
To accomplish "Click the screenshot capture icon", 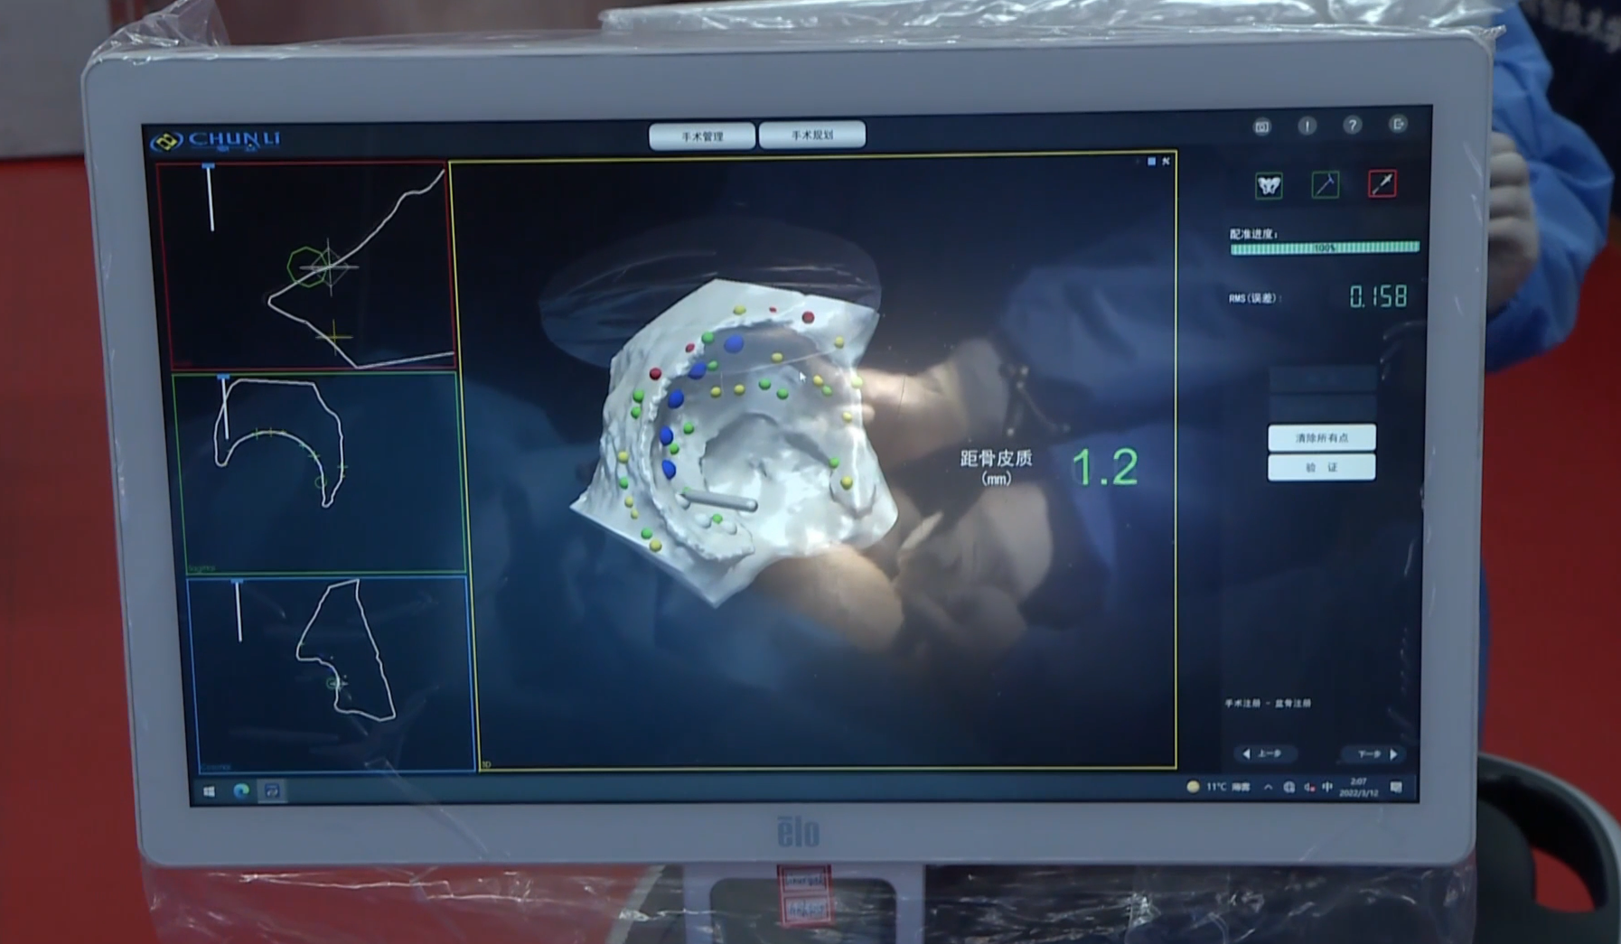I will coord(1261,126).
